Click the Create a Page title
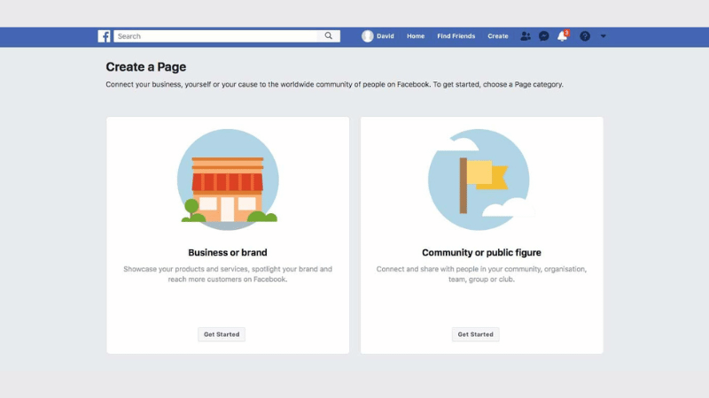 point(146,66)
